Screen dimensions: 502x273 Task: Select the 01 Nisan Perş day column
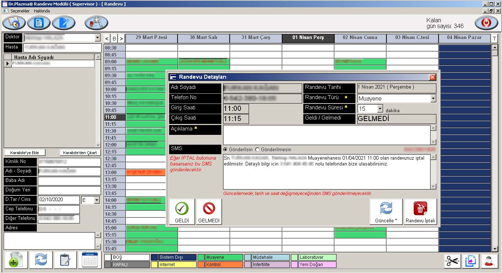pyautogui.click(x=308, y=38)
